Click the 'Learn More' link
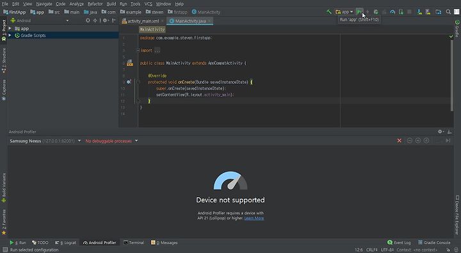 click(x=254, y=218)
